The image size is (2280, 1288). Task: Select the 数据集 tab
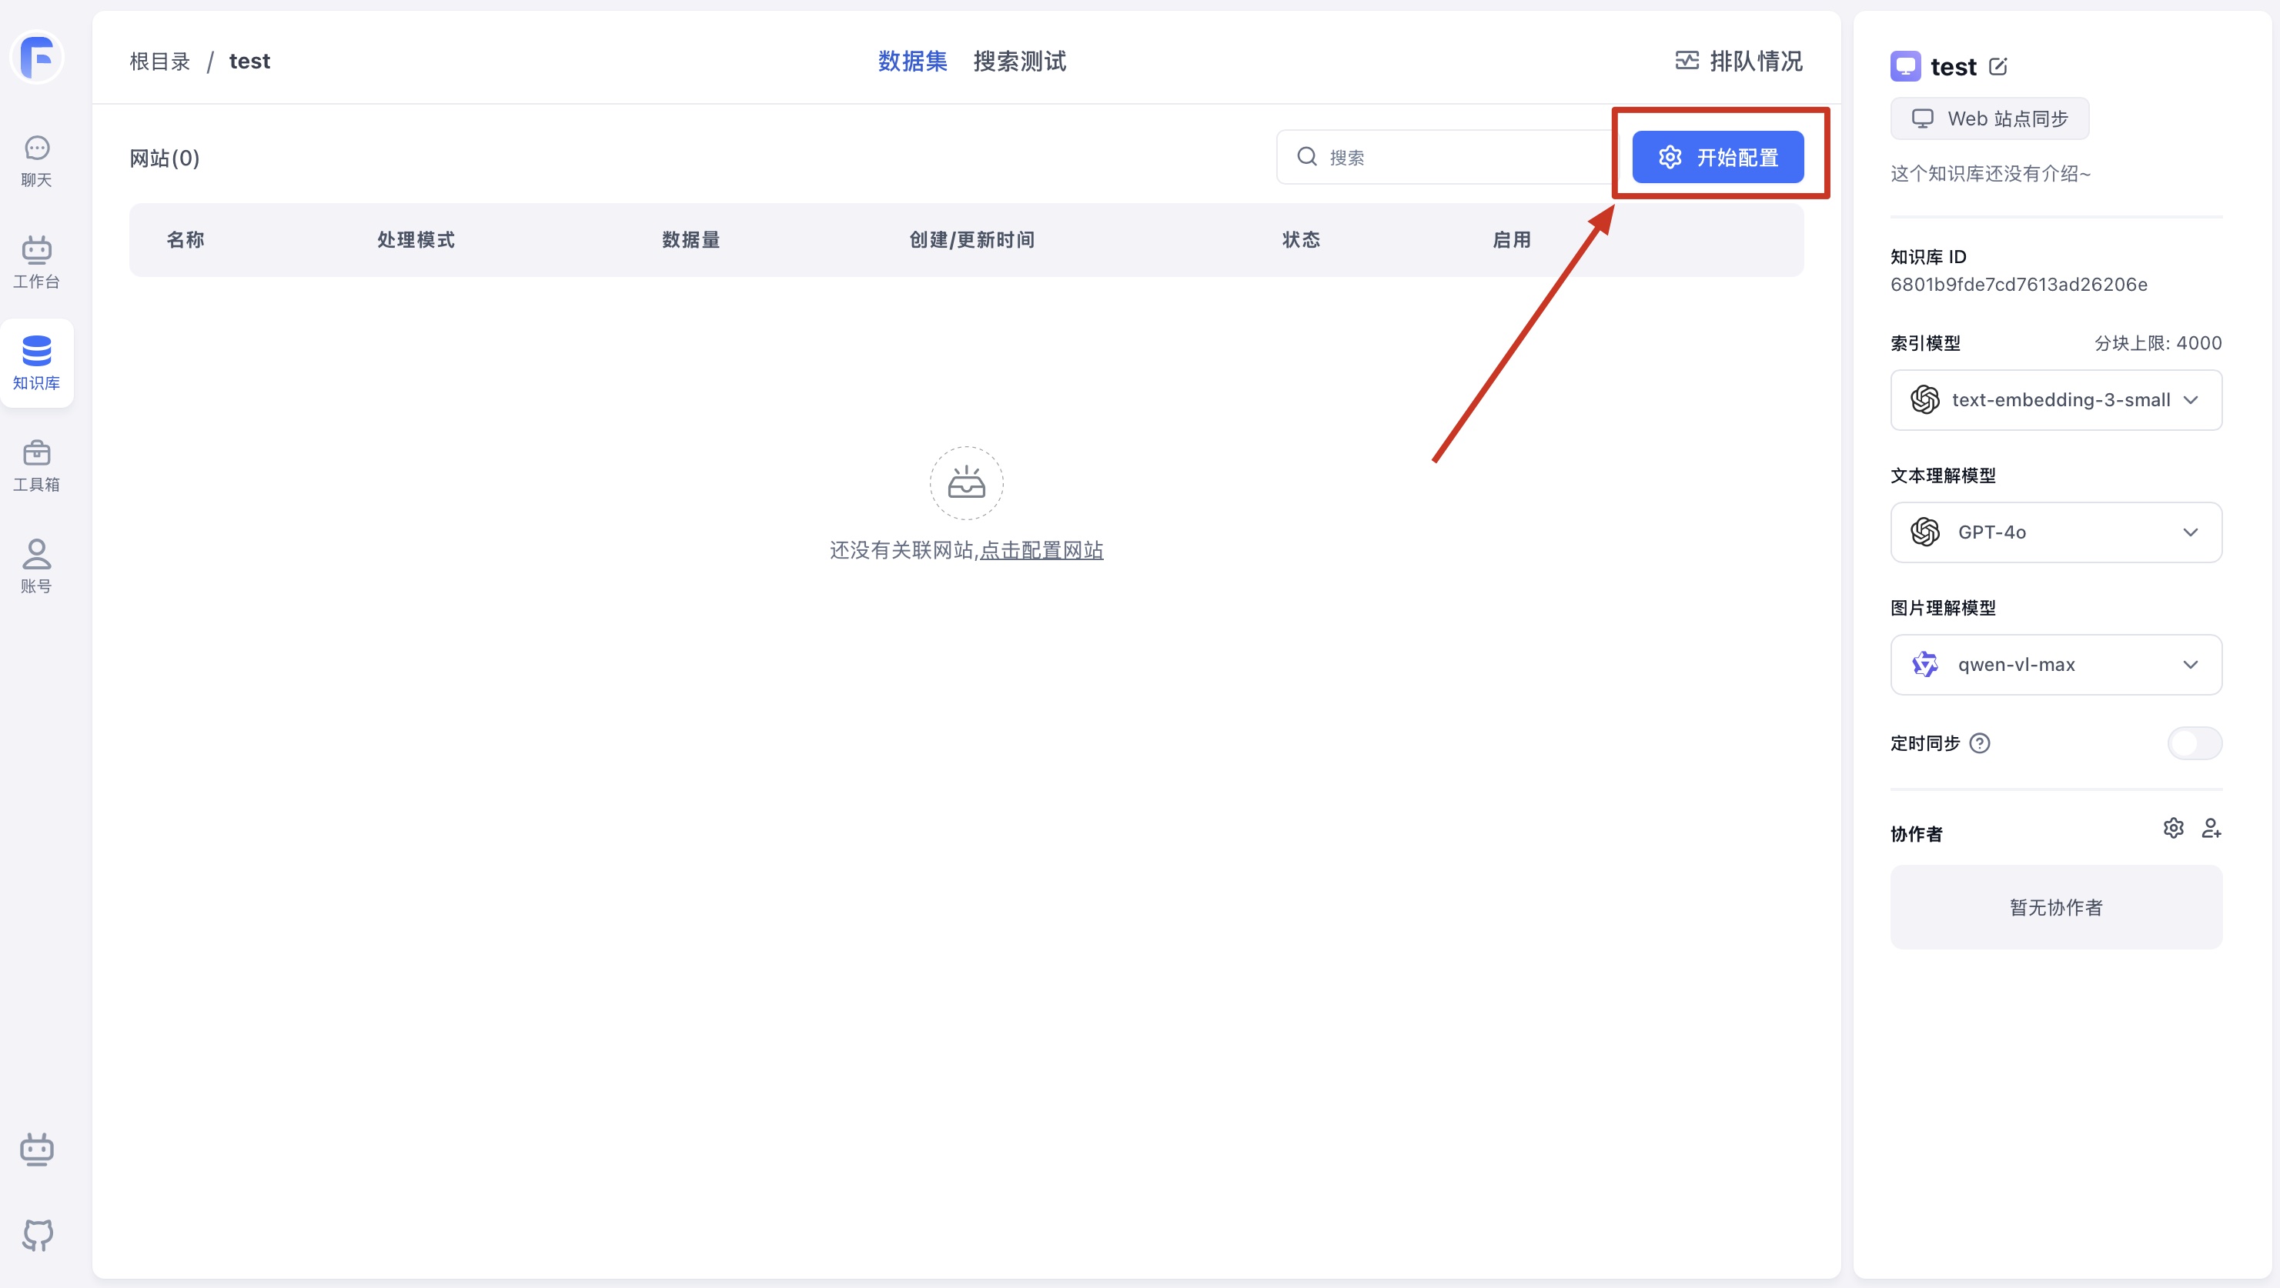[x=911, y=61]
